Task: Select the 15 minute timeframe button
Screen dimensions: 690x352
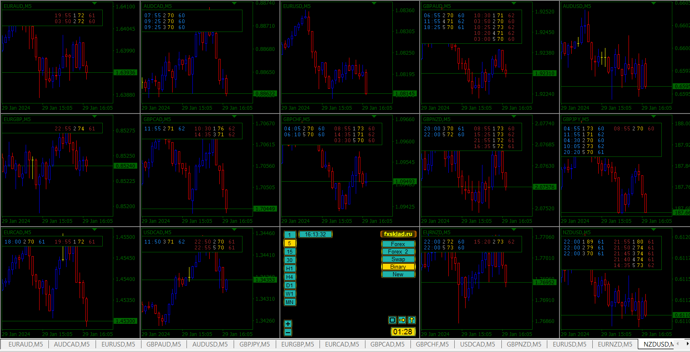Action: pos(290,251)
